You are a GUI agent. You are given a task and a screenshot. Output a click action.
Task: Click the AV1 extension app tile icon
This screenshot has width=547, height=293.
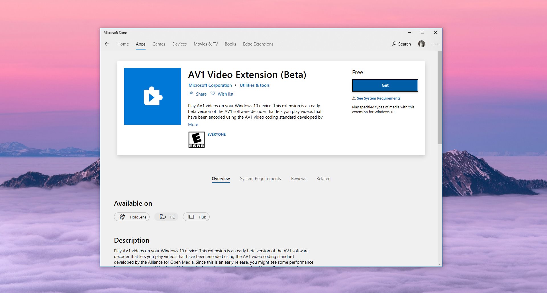pyautogui.click(x=153, y=96)
